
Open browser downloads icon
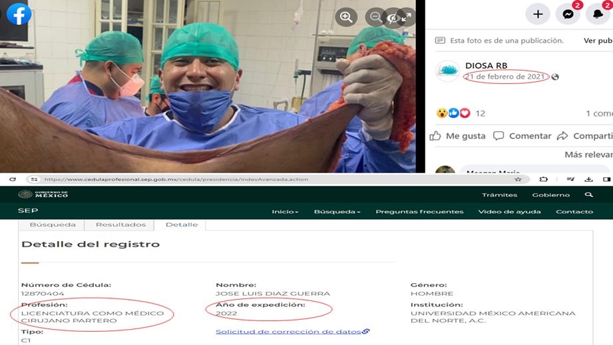pos(588,179)
